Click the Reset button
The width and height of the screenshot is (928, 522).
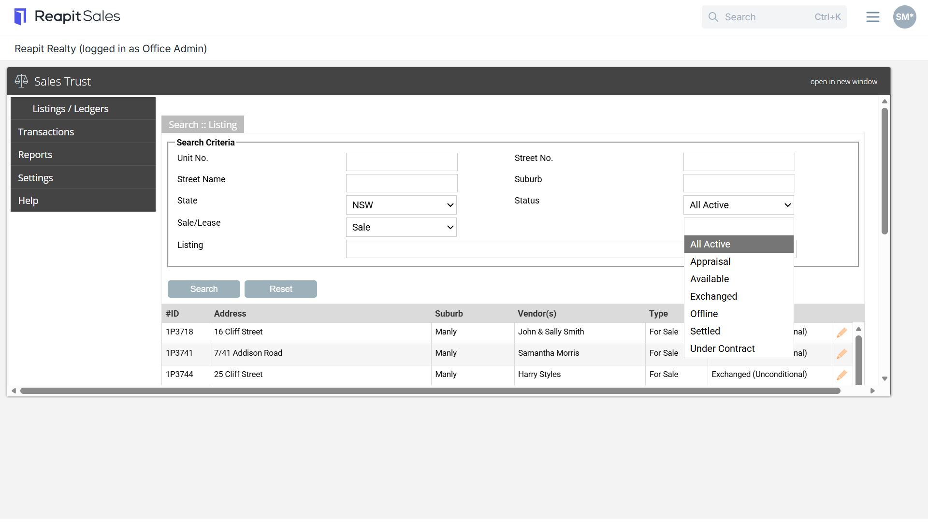click(x=281, y=289)
